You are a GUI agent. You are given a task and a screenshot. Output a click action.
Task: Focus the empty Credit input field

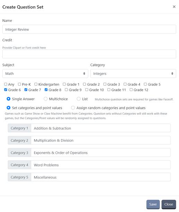(x=89, y=54)
